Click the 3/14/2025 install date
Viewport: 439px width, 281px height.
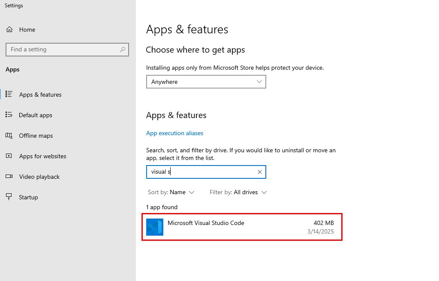(x=321, y=231)
